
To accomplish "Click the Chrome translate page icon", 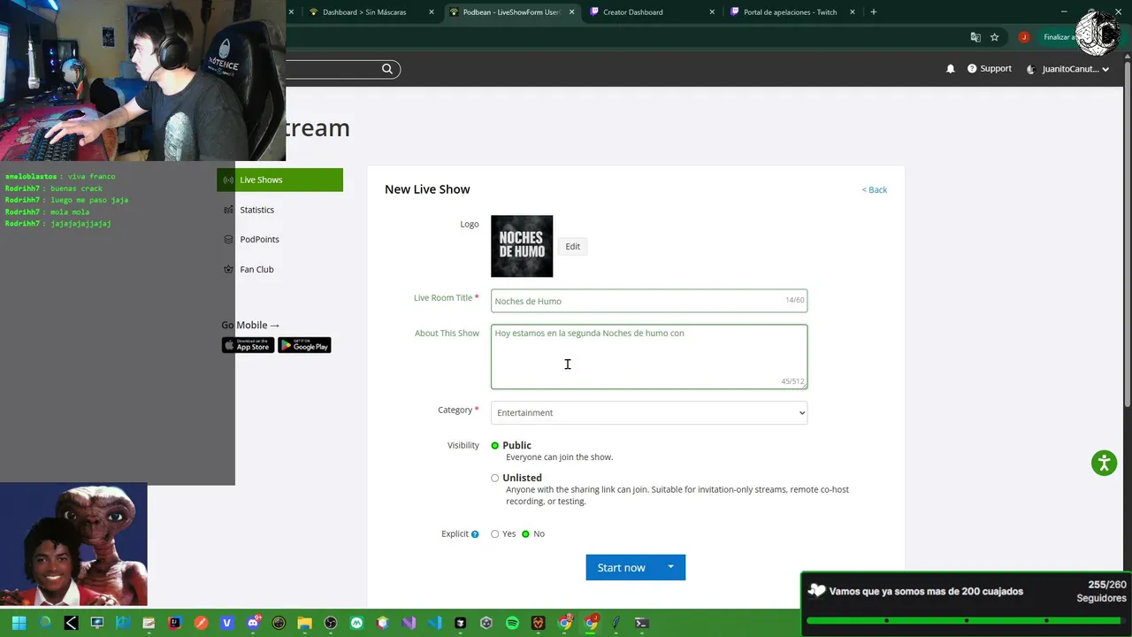I will coord(975,37).
